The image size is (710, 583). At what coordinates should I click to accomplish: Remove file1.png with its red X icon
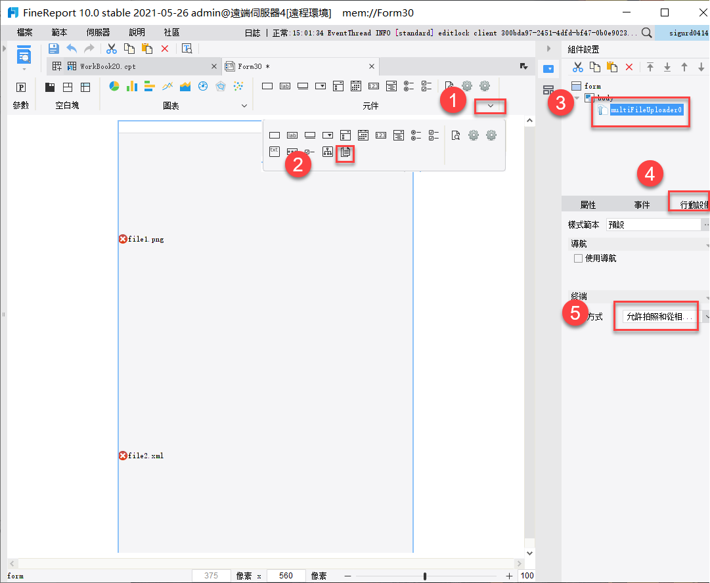click(123, 239)
